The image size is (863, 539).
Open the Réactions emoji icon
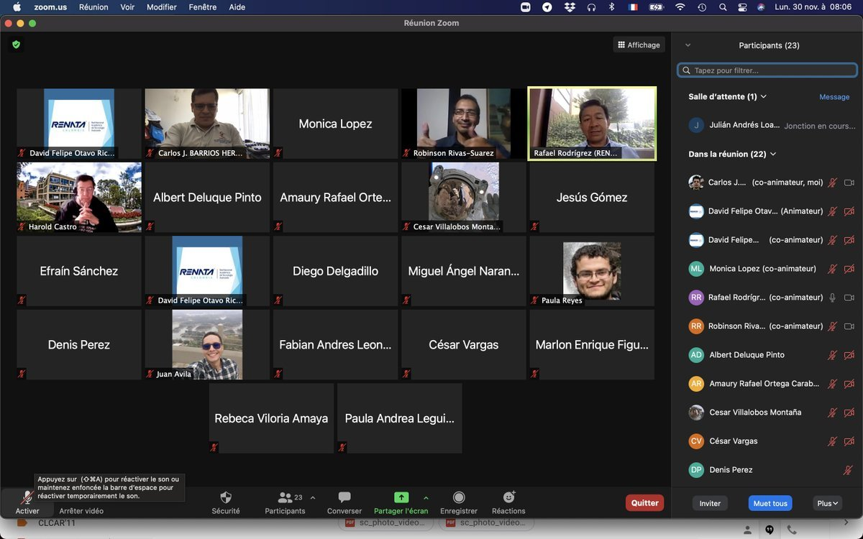pos(508,497)
